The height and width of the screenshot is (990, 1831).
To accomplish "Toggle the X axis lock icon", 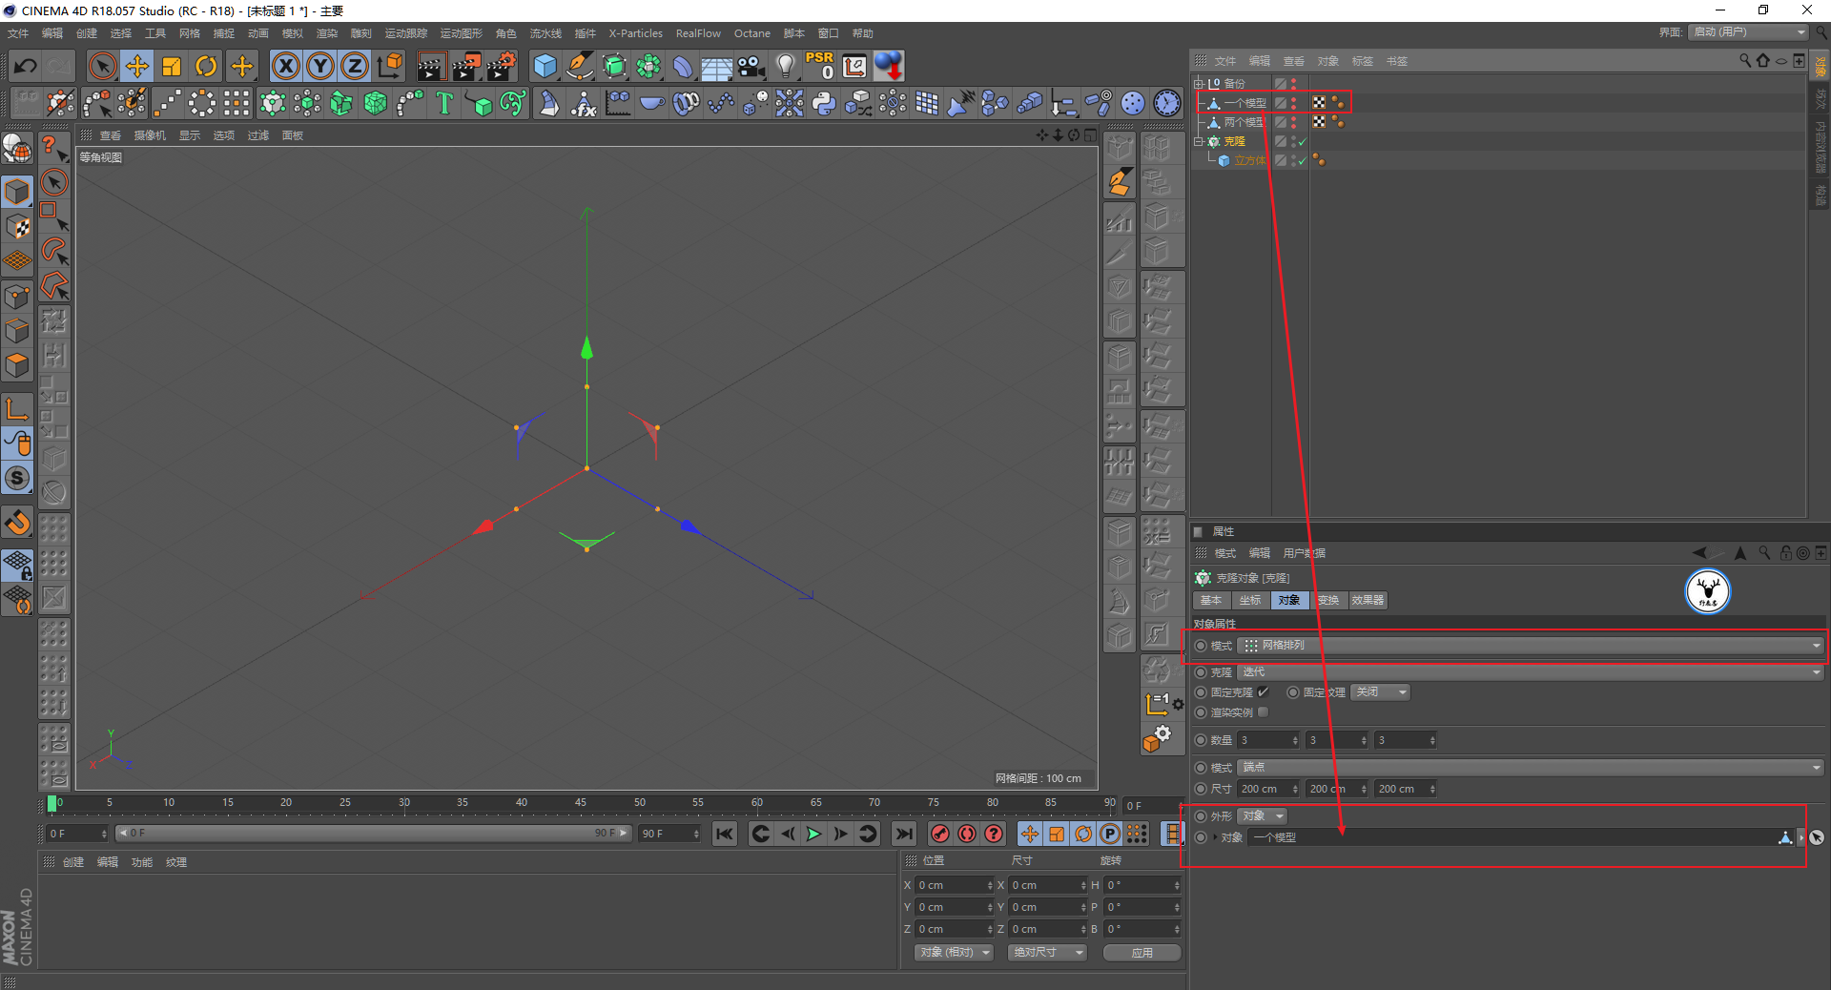I will click(x=285, y=66).
